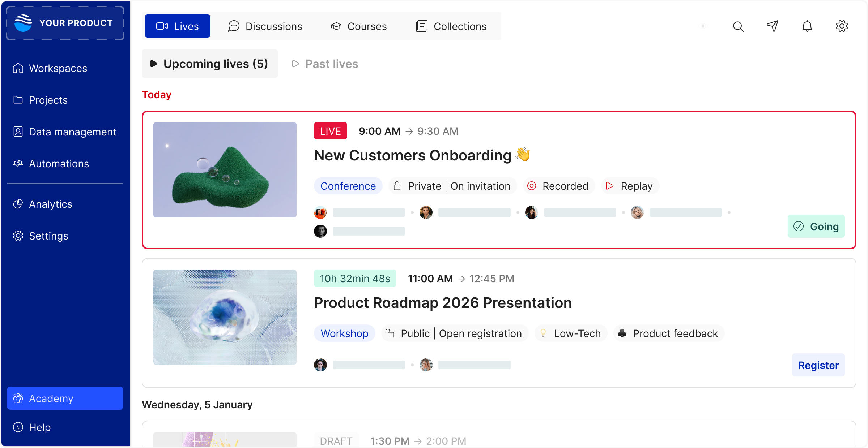Click Your Product workspace switcher
This screenshot has width=868, height=448.
[x=65, y=23]
